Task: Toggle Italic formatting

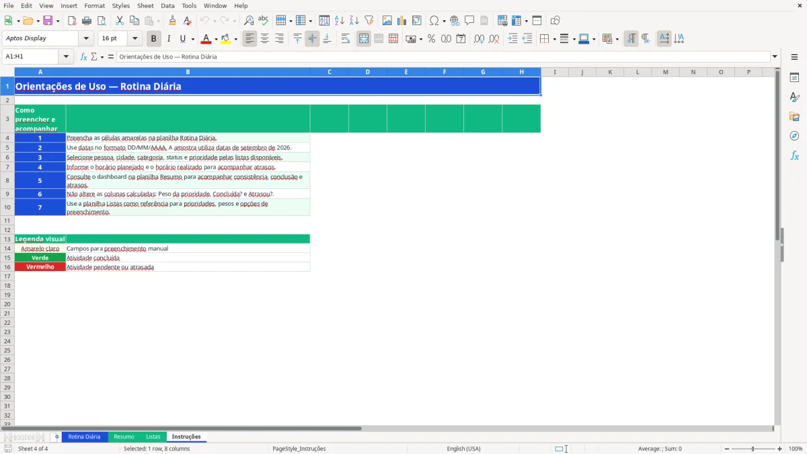Action: pyautogui.click(x=169, y=39)
